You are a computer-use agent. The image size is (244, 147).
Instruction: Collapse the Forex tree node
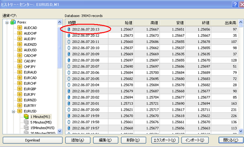pyautogui.click(x=7, y=23)
